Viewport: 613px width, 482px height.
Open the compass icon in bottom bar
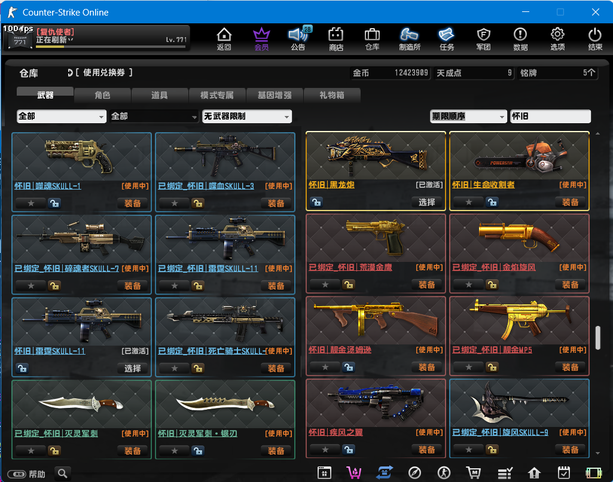pos(414,473)
